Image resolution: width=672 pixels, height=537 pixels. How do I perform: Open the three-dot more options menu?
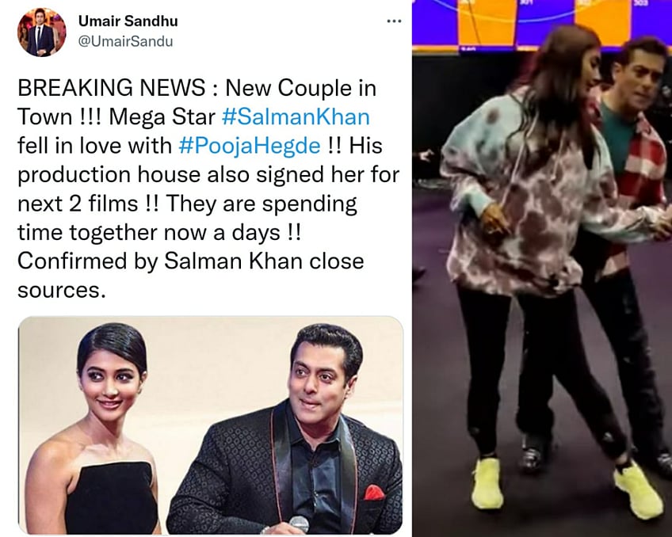tap(394, 21)
